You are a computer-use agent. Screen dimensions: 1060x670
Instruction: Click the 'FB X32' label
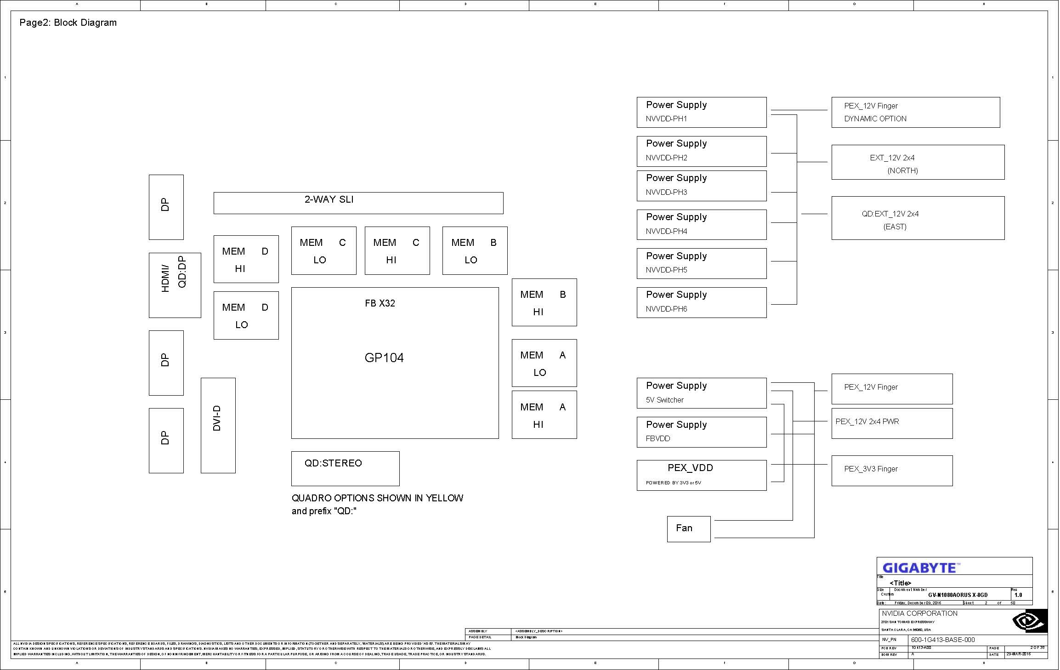(380, 303)
